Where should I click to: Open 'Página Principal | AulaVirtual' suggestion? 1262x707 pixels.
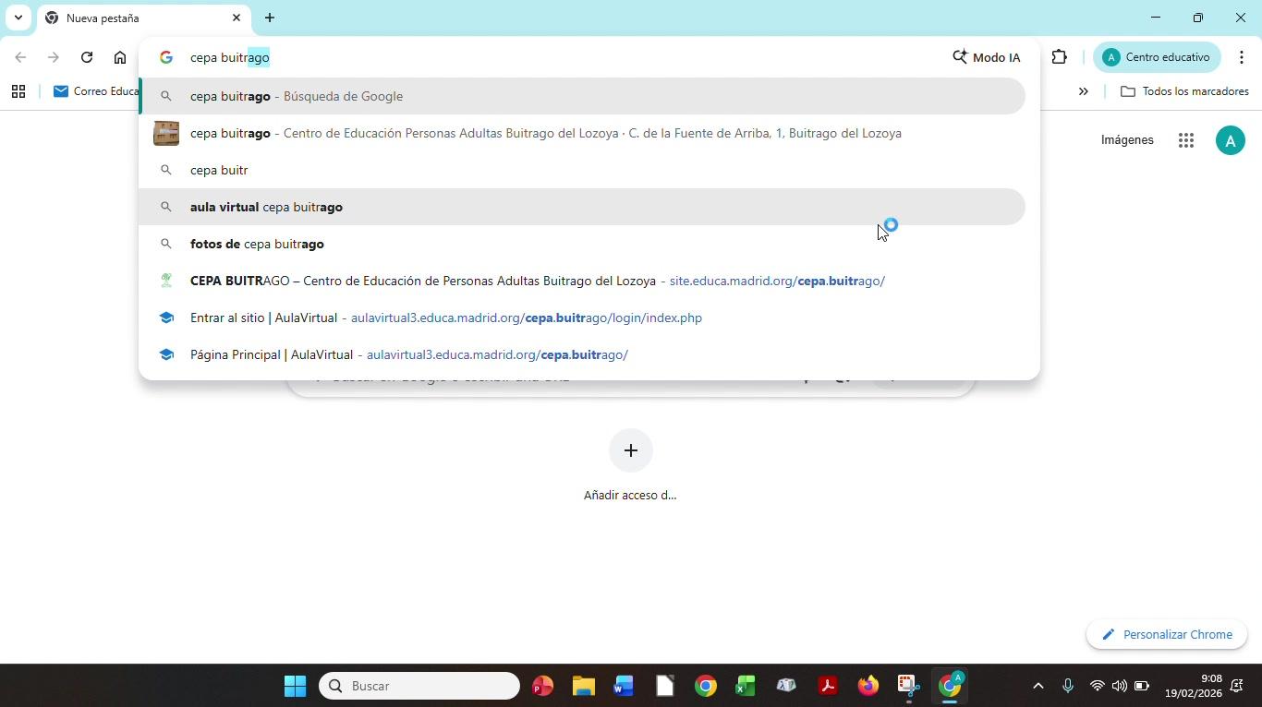pos(582,354)
